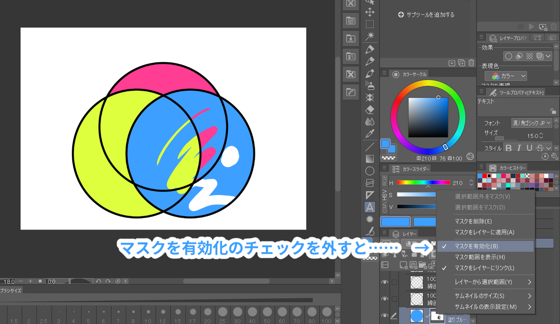This screenshot has width=560, height=324.
Task: Choose マスク範囲を表示(H) menu item
Action: click(485, 257)
